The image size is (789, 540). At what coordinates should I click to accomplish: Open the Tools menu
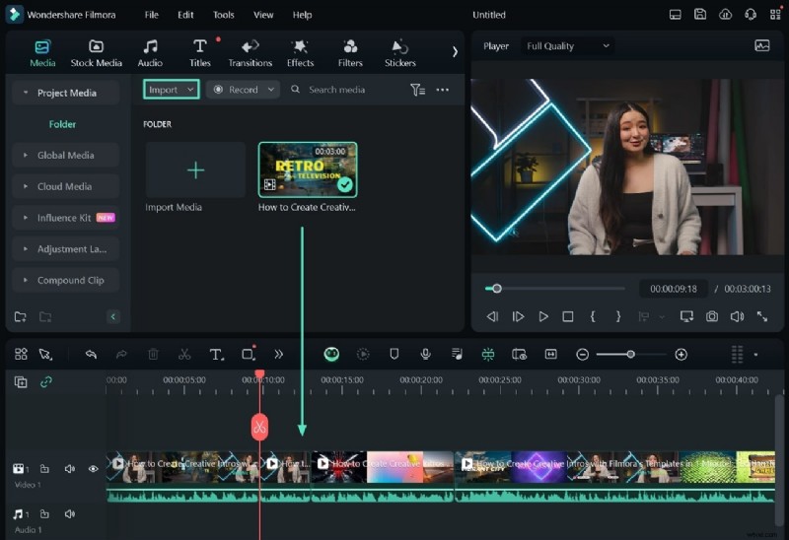click(224, 15)
